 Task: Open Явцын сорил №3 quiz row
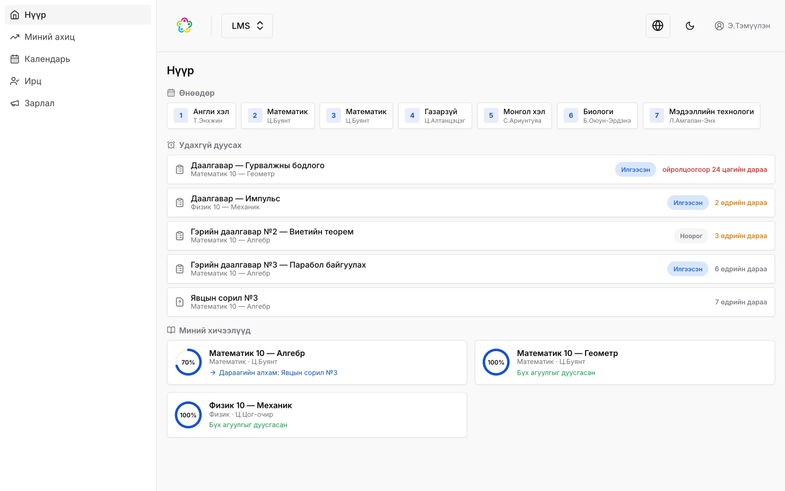coord(471,302)
